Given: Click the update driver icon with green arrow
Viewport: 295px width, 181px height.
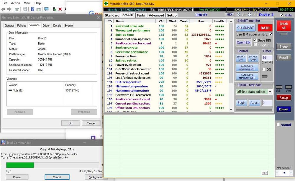Looking at the screenshot, I should [x=55, y=9].
